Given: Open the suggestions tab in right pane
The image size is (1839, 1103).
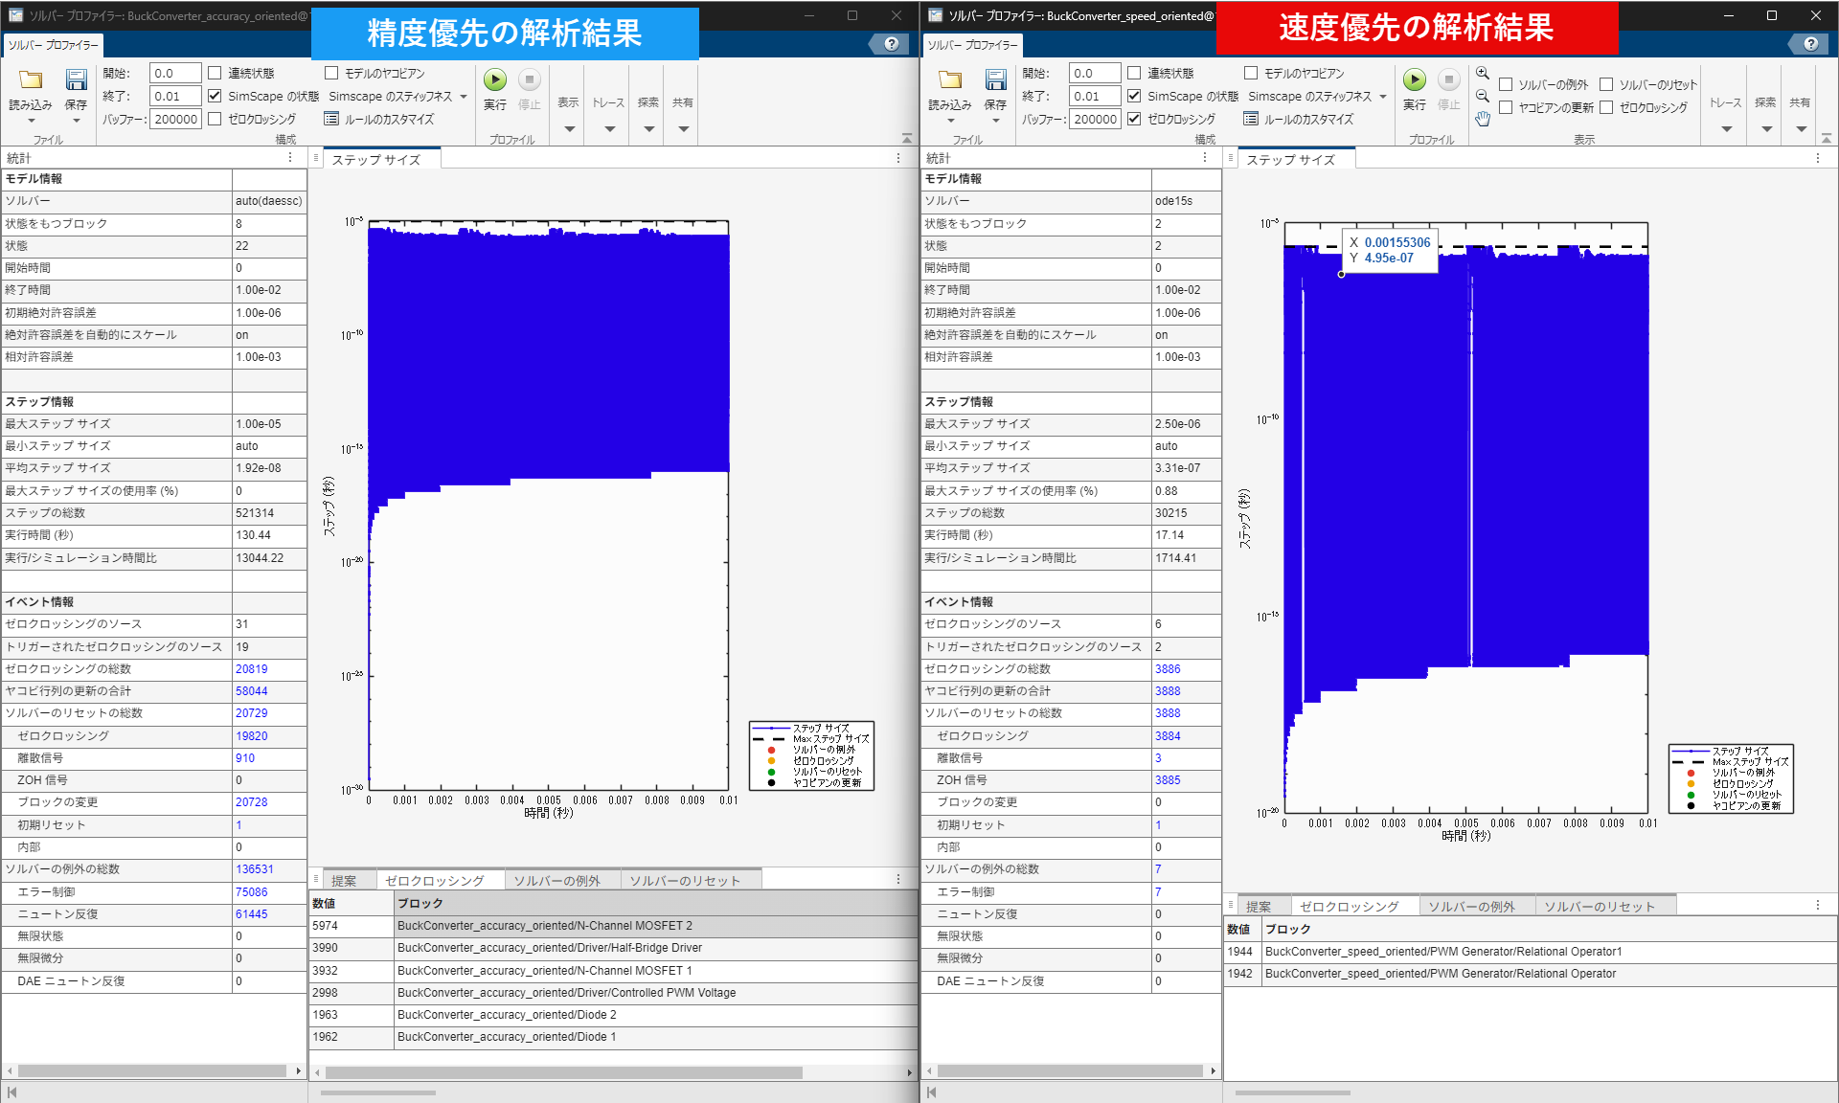Looking at the screenshot, I should tap(1259, 907).
